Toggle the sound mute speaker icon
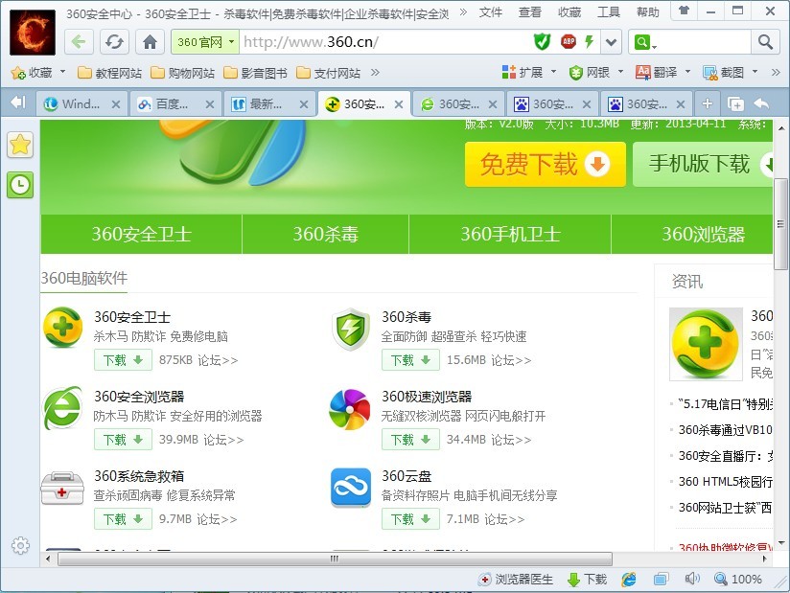The width and height of the screenshot is (790, 593). pyautogui.click(x=692, y=579)
